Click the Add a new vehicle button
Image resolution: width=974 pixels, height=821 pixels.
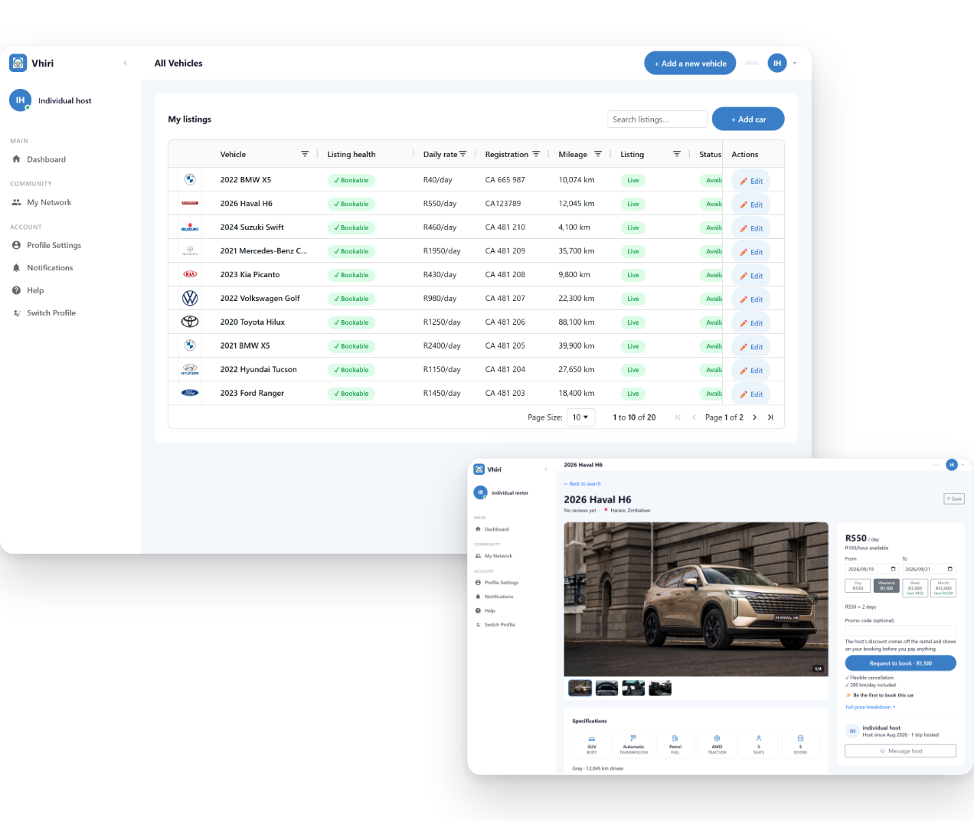point(690,64)
